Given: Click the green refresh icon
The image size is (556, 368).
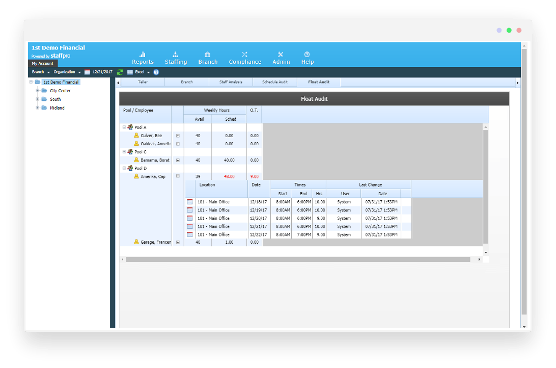Looking at the screenshot, I should [x=120, y=72].
